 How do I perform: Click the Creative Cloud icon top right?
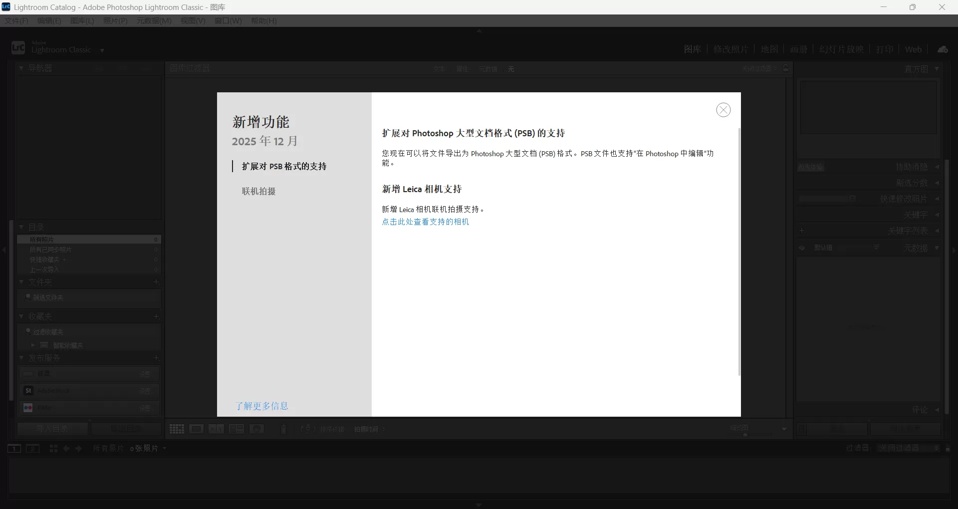point(943,49)
